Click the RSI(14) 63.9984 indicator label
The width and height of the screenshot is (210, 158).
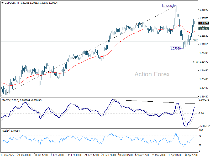point(11,131)
